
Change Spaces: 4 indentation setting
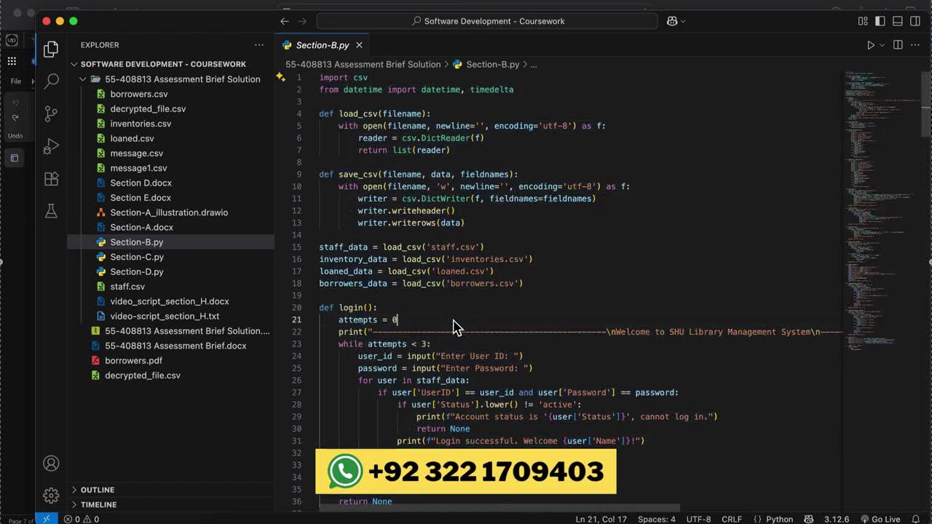pos(657,519)
